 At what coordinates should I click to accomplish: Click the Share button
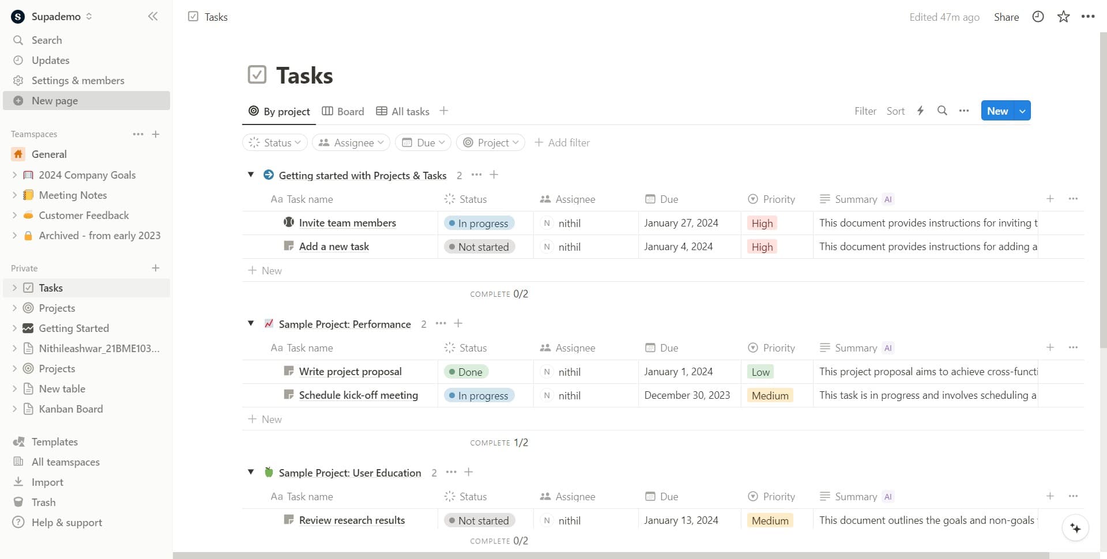(1006, 17)
